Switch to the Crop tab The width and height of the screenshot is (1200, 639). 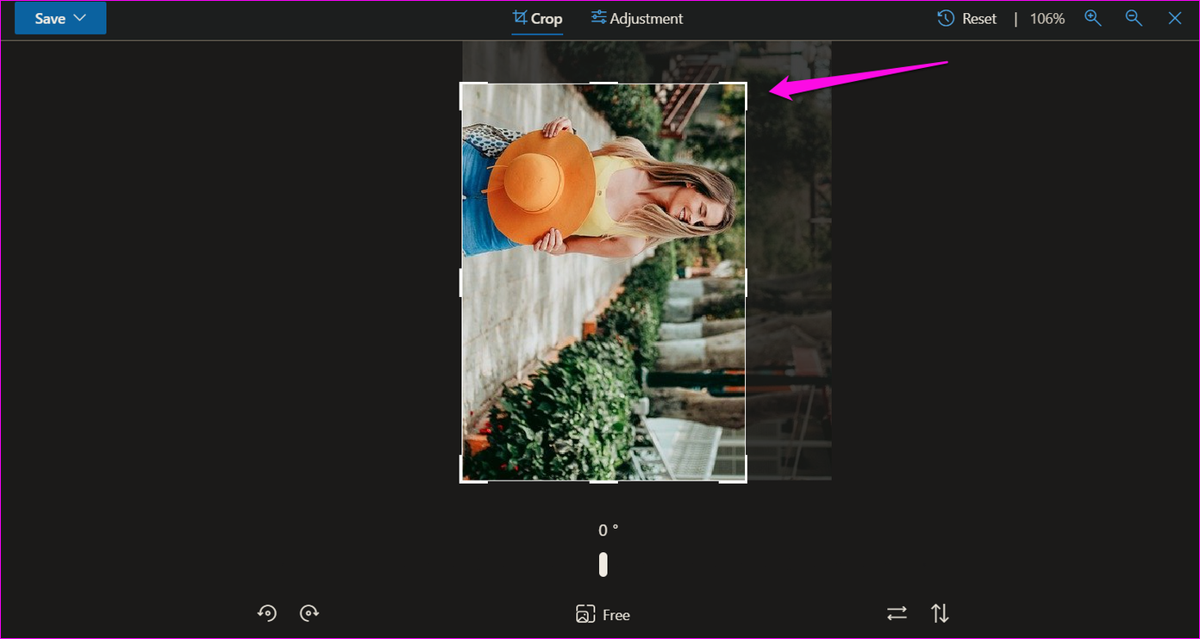[x=537, y=18]
